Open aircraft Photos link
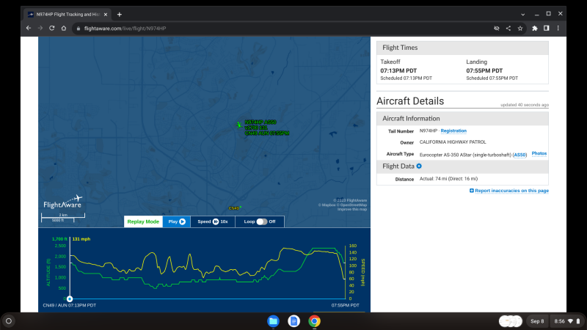Screen dimensions: 587x330 pyautogui.click(x=539, y=153)
